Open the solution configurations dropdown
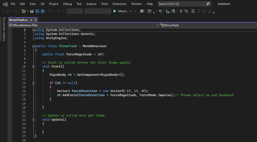Viewport: 257px width, 142px height. [75, 11]
